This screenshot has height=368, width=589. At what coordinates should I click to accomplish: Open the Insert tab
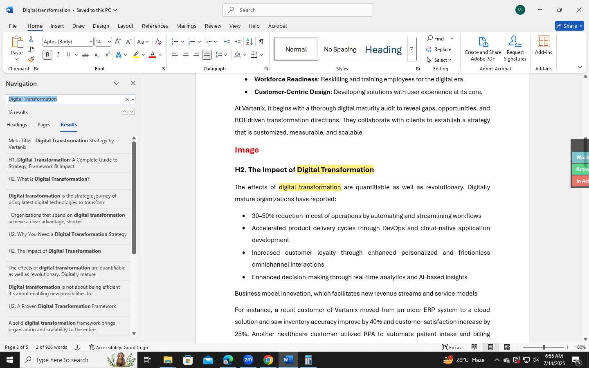[x=57, y=26]
